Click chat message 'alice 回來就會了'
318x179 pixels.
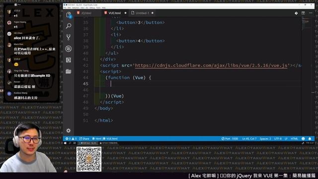click(26, 38)
